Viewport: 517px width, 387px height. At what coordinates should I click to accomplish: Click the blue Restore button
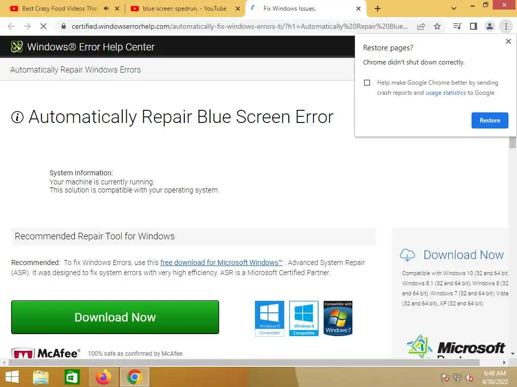pyautogui.click(x=490, y=120)
